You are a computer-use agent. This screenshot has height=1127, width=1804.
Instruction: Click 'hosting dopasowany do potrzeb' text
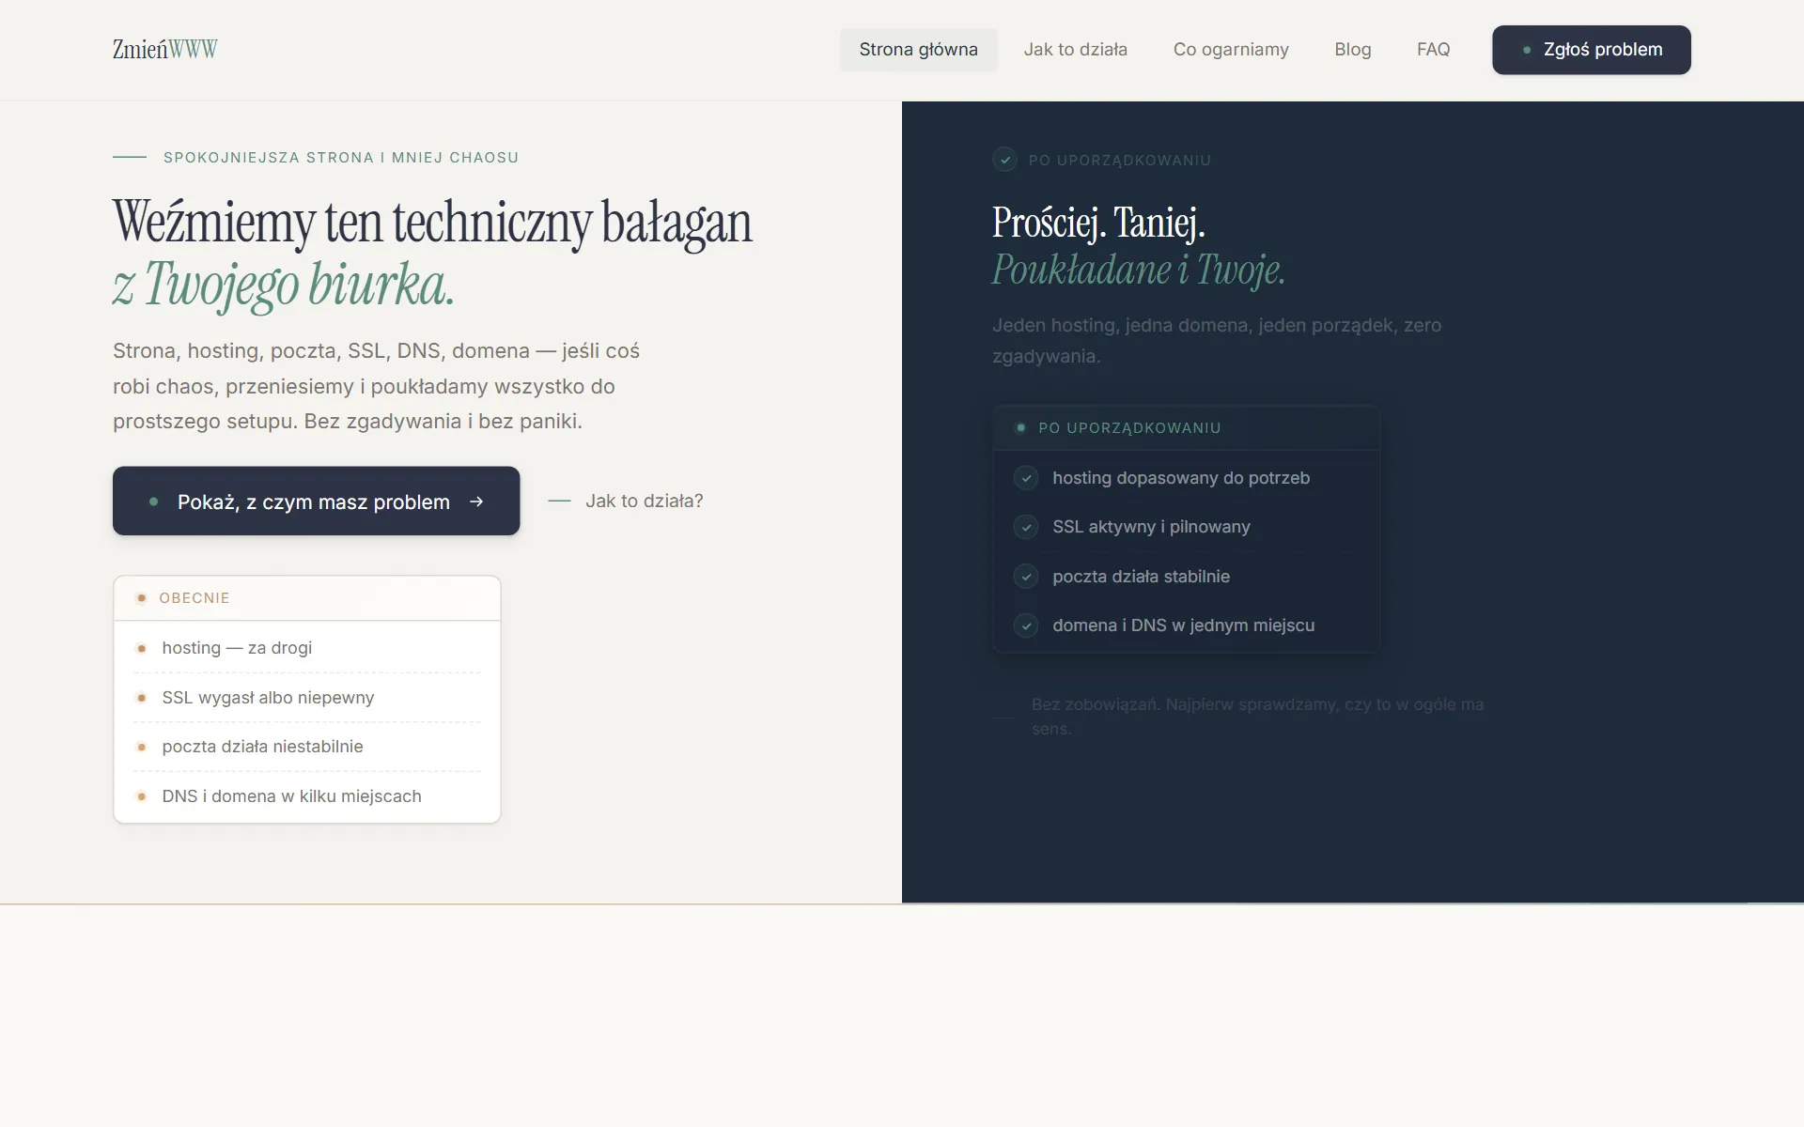coord(1181,478)
